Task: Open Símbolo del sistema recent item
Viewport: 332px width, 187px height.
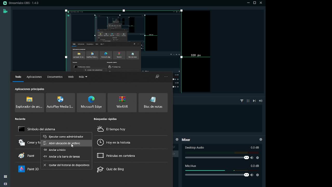Action: (x=53, y=129)
